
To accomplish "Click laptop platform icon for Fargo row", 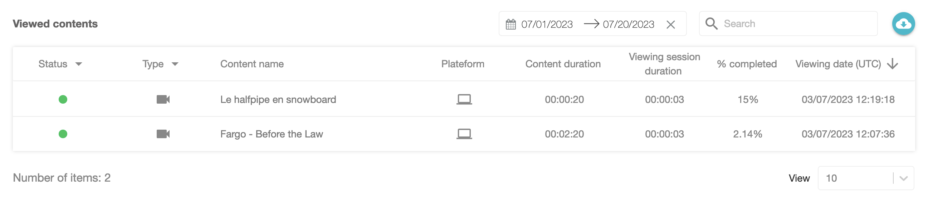I will pos(464,134).
